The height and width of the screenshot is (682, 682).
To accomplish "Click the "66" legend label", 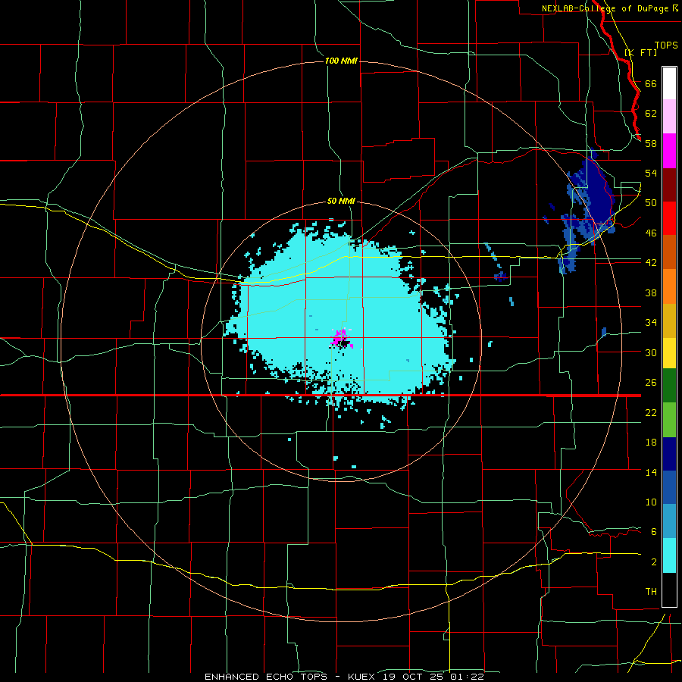I will (x=651, y=83).
